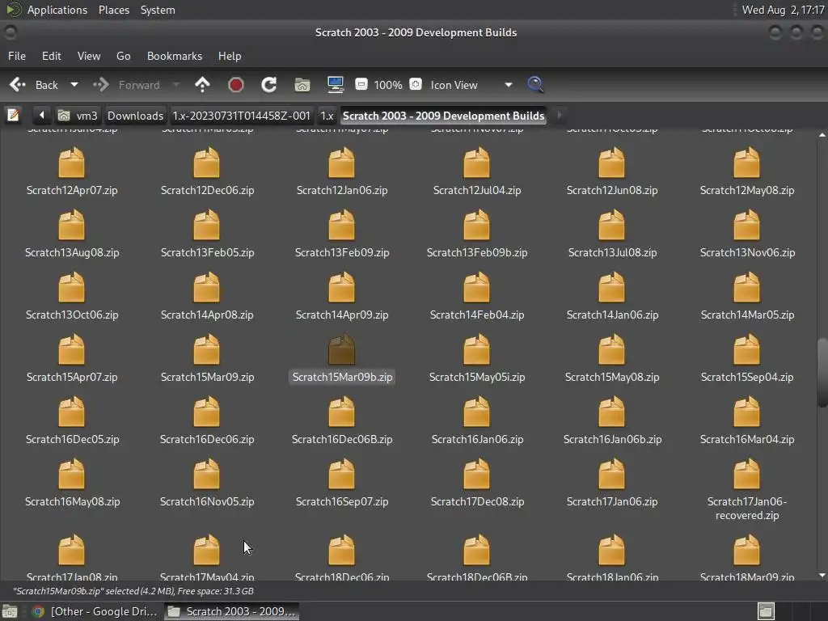Click the Scratch16Sep07.zip file name
Viewport: 828px width, 621px height.
[x=342, y=501]
